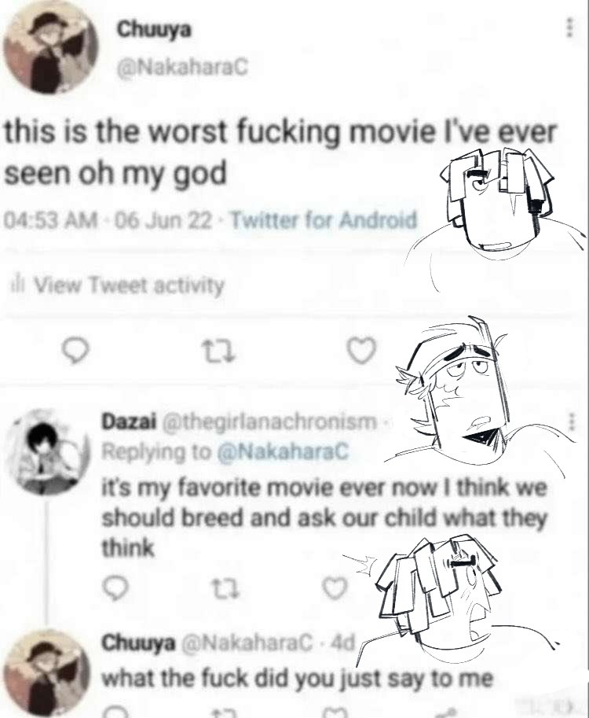Click the 04:53 AM 06 Jun 22 timestamp
The image size is (589, 718).
point(108,220)
